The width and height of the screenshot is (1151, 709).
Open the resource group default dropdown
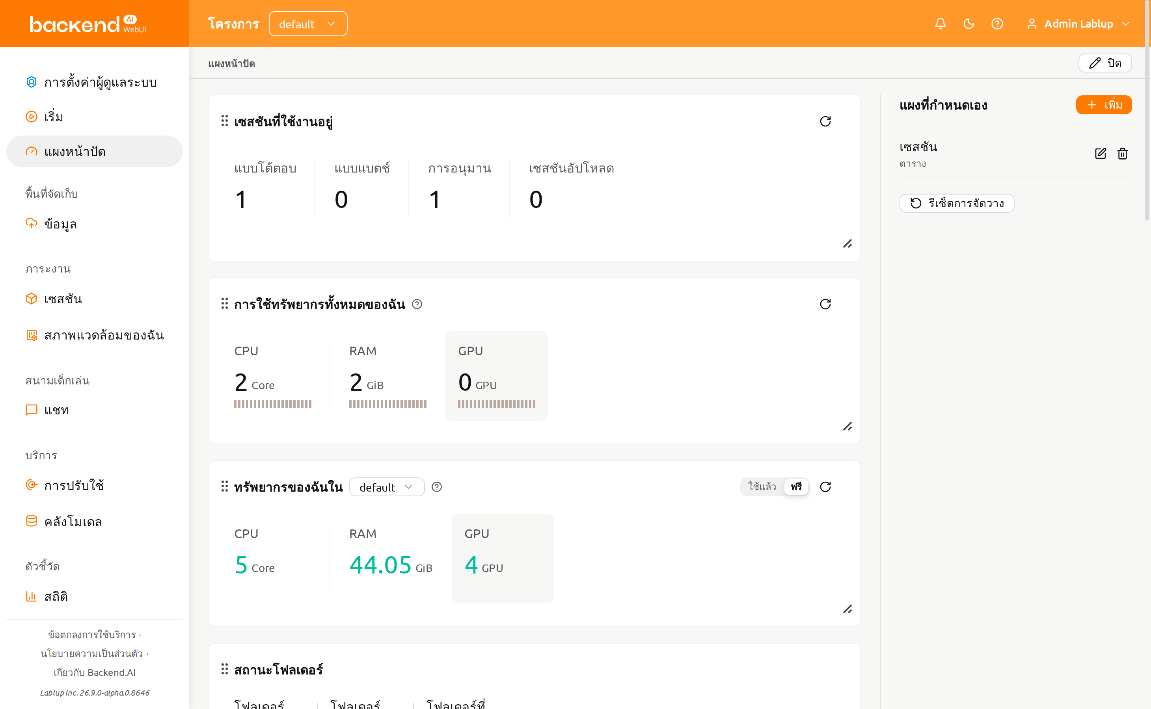[x=387, y=487]
